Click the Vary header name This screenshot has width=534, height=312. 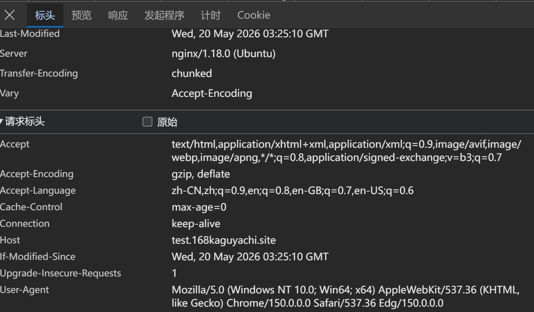(x=9, y=93)
